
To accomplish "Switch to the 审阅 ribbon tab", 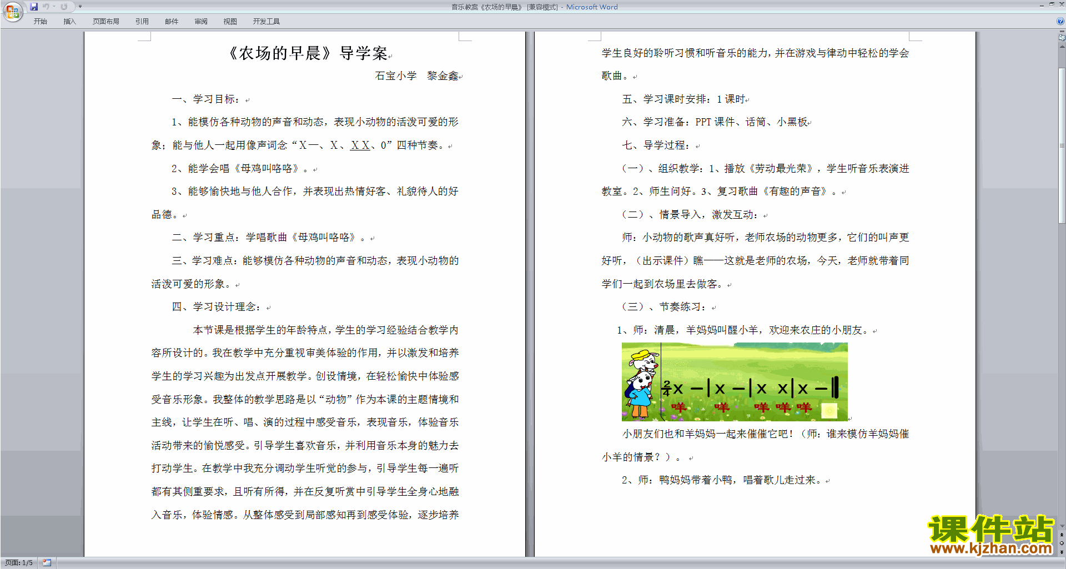I will point(201,22).
